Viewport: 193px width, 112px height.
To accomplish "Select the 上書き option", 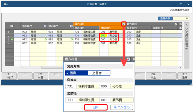I will click(x=99, y=73).
